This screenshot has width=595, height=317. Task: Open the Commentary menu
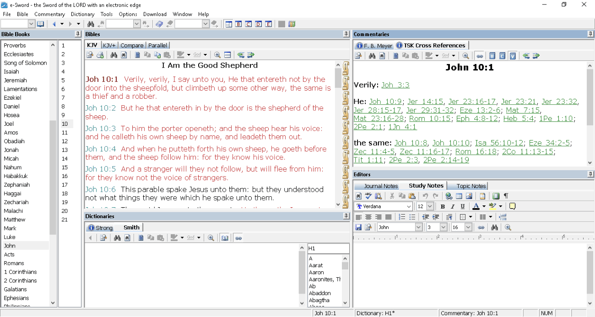point(49,14)
